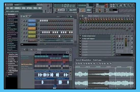Click the first blue channel name button
The width and height of the screenshot is (140, 92).
point(33,21)
